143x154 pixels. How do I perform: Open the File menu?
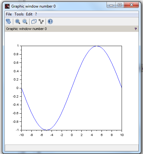[x=9, y=14]
